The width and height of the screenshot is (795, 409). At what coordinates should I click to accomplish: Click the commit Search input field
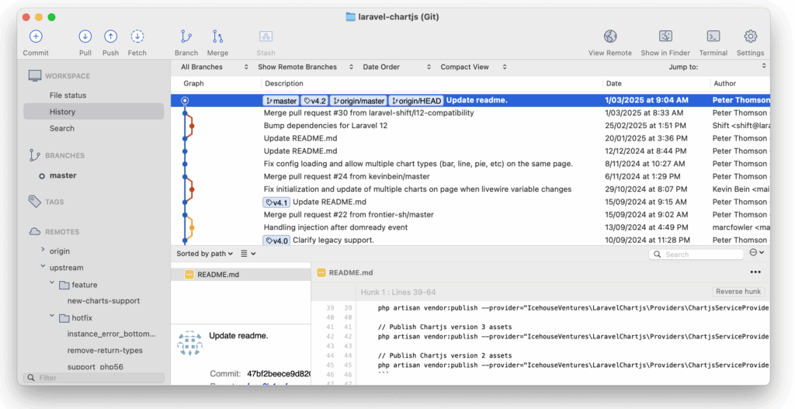(x=696, y=255)
